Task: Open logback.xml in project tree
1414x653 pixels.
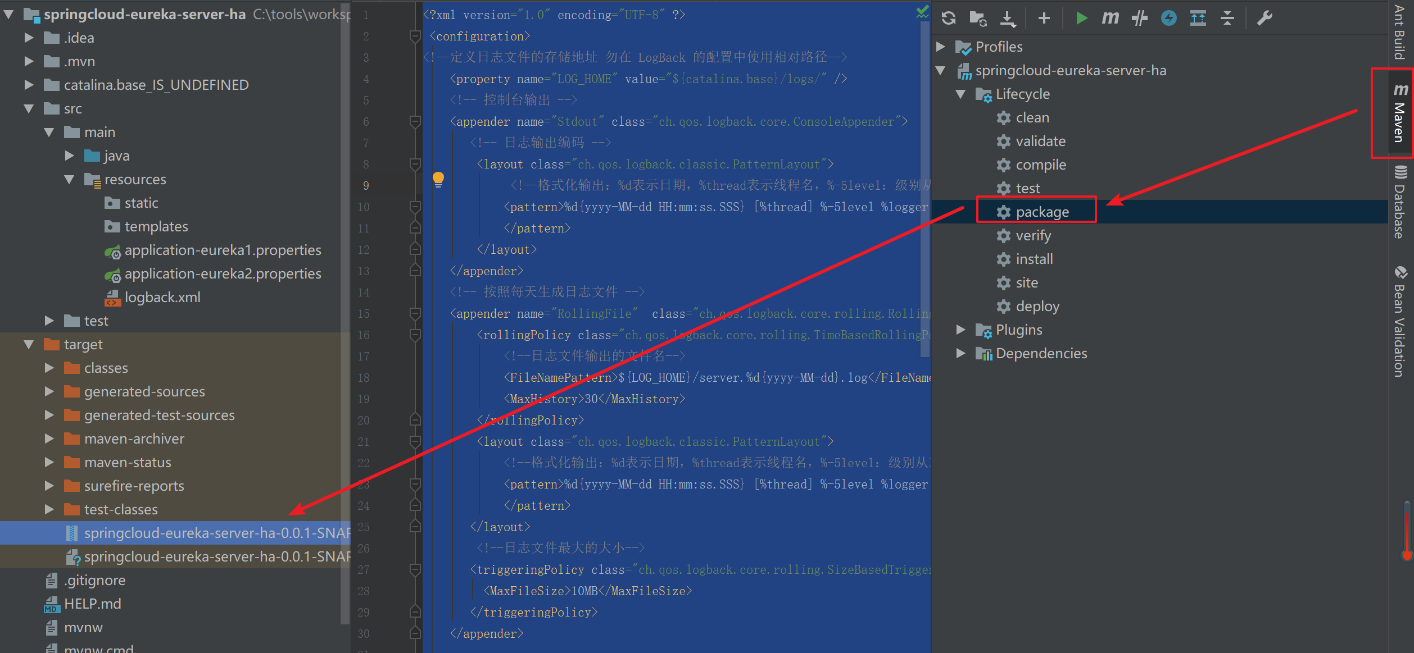Action: tap(152, 297)
